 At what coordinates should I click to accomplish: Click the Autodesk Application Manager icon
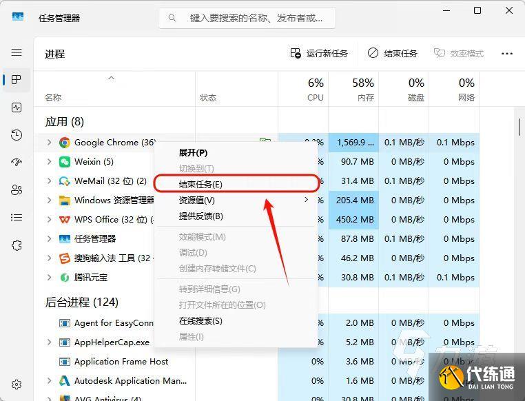pyautogui.click(x=65, y=381)
